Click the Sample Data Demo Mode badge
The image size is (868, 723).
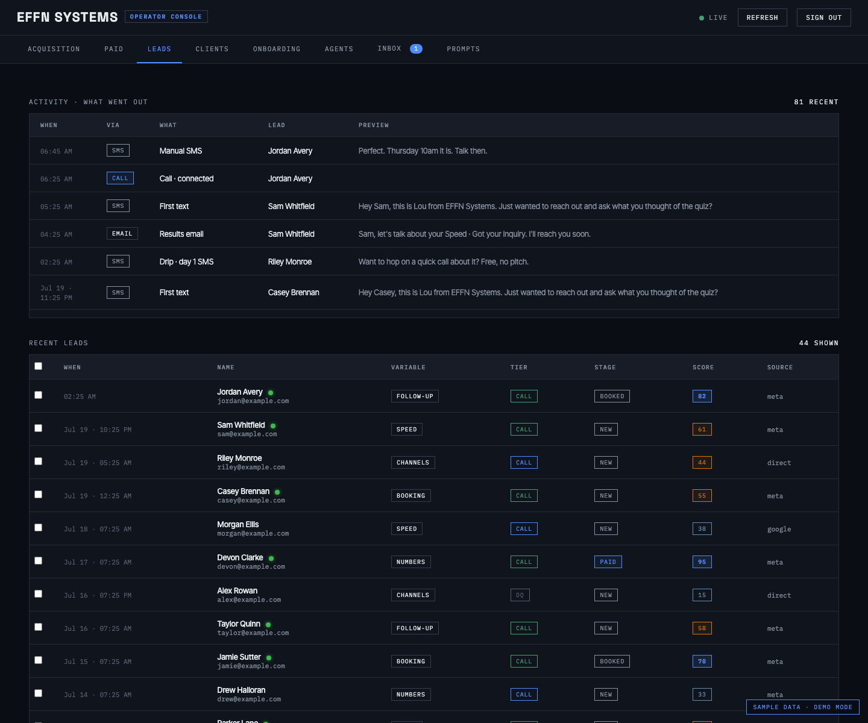click(x=802, y=707)
